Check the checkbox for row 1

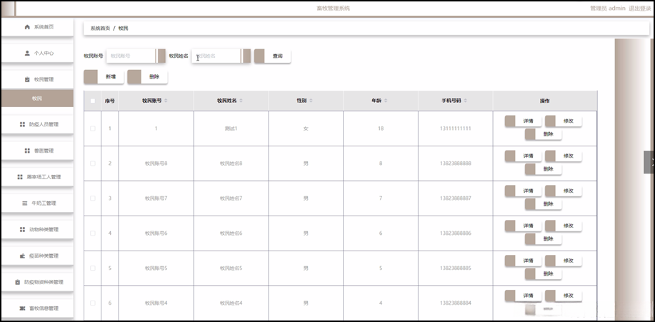(92, 129)
